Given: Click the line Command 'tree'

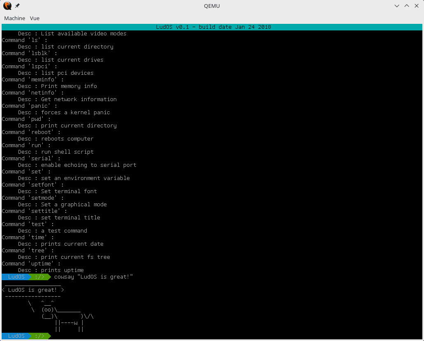Looking at the screenshot, I should coord(28,251).
